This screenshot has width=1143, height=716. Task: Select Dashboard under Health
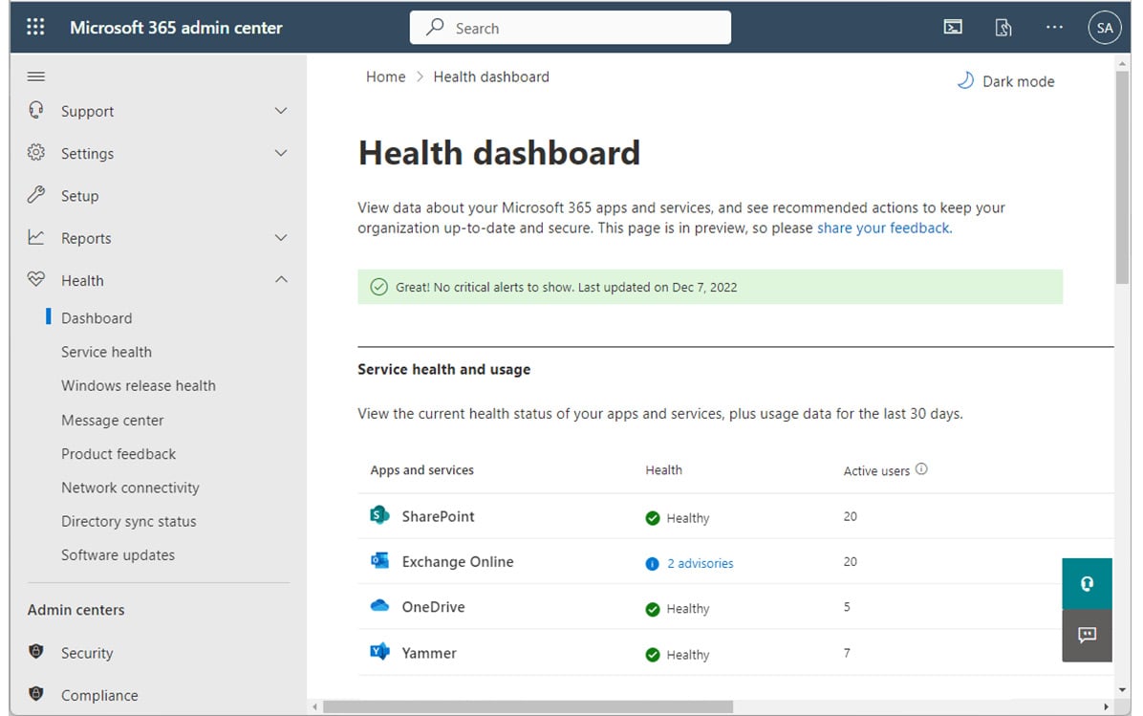tap(97, 318)
